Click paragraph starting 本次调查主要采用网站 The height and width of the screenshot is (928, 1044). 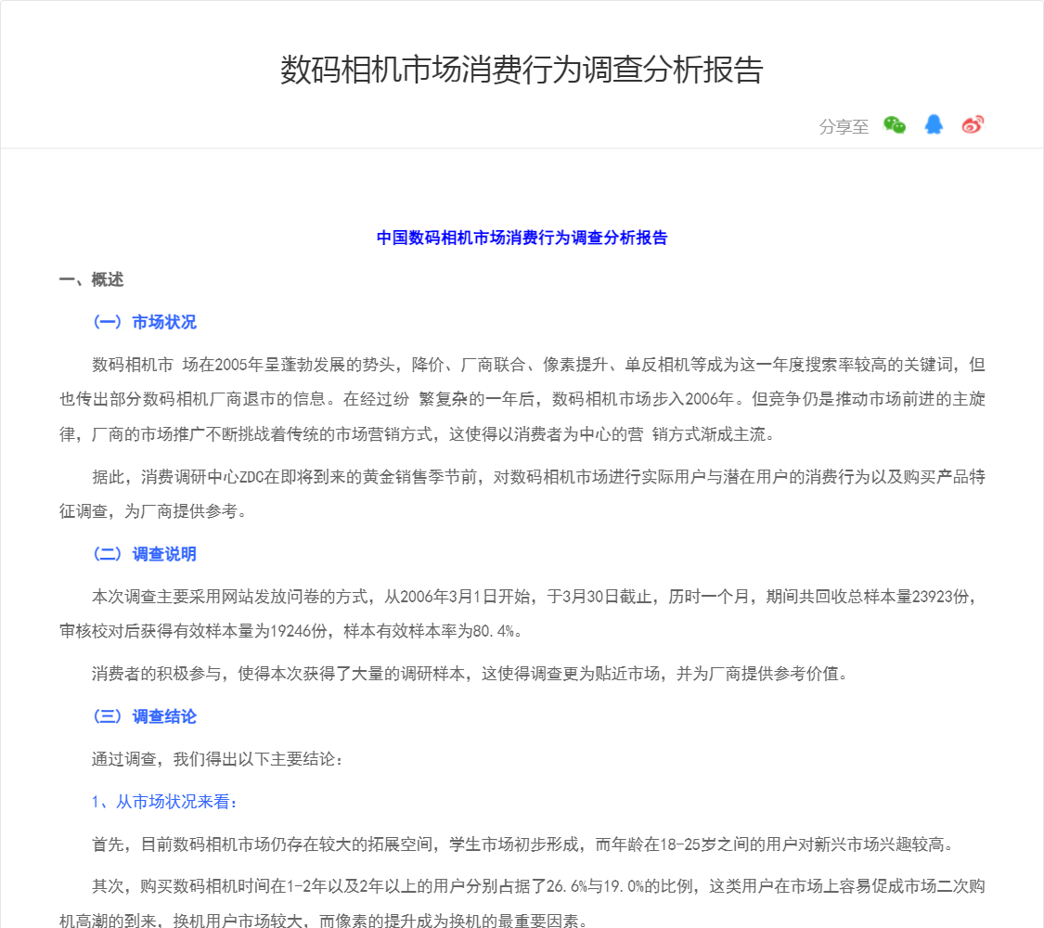coord(522,613)
